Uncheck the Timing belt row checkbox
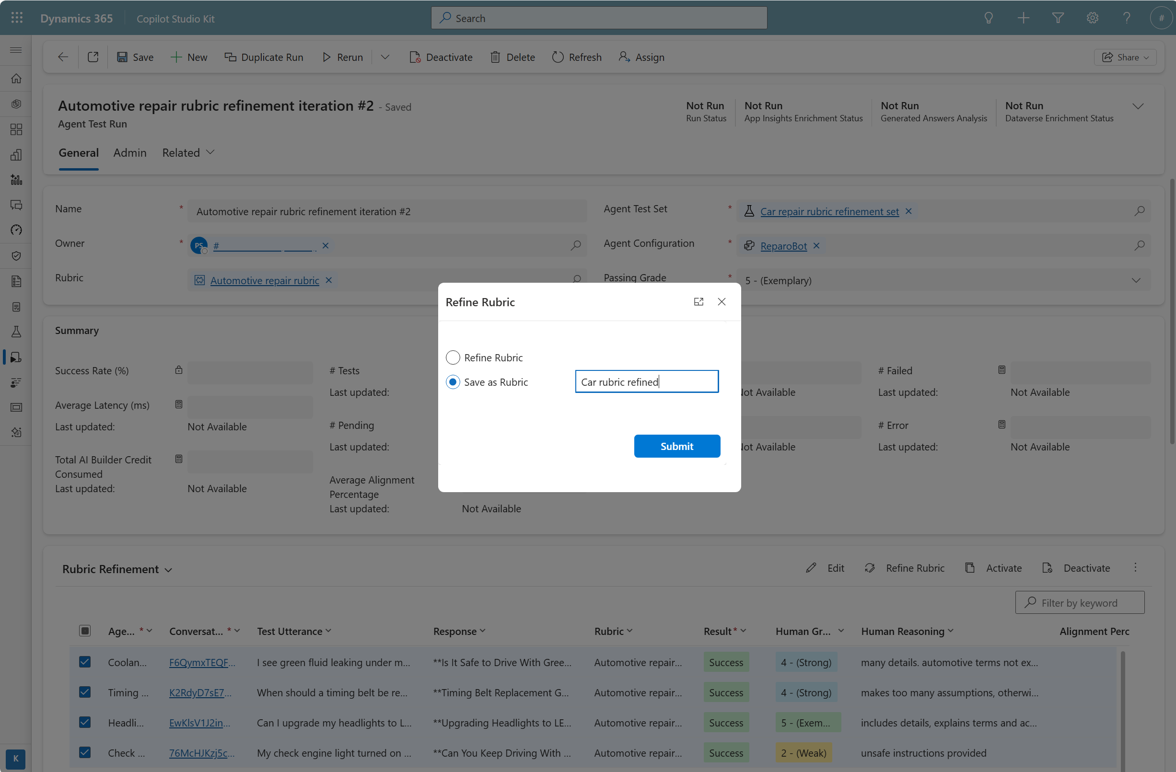 point(85,692)
